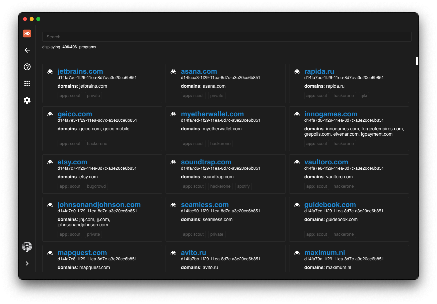Open the johnsonandjohnson.com program title

tap(99, 205)
